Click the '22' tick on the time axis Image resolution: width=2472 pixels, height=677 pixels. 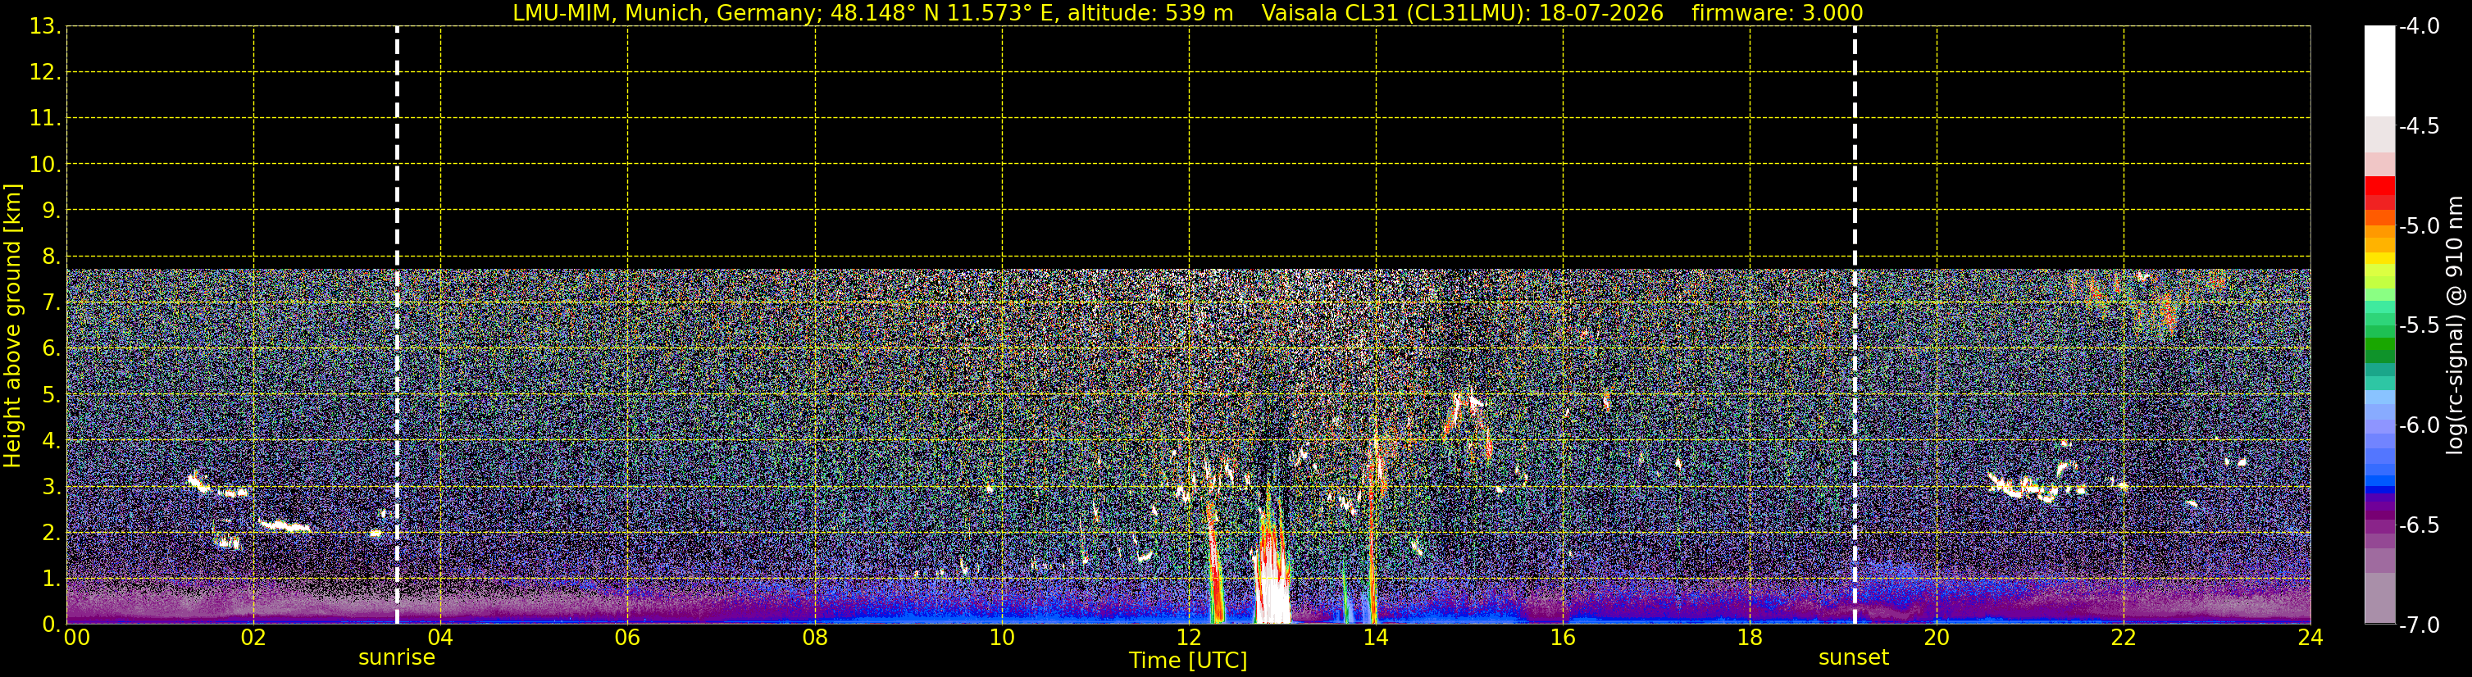pyautogui.click(x=2124, y=638)
